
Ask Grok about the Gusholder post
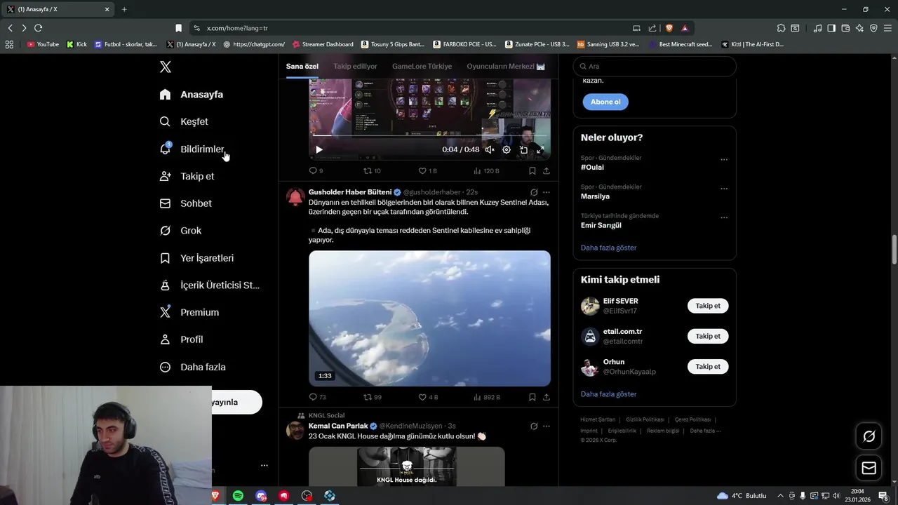click(534, 192)
